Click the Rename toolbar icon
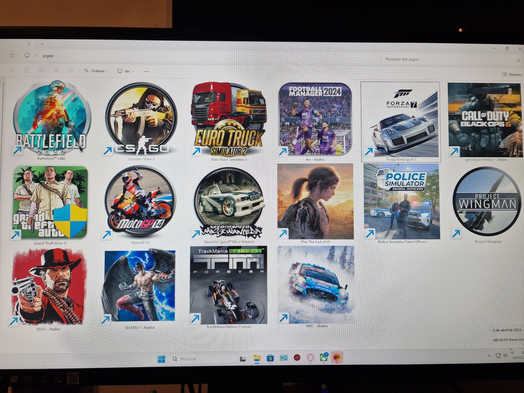Viewport: 524px width, 393px height. click(x=41, y=70)
